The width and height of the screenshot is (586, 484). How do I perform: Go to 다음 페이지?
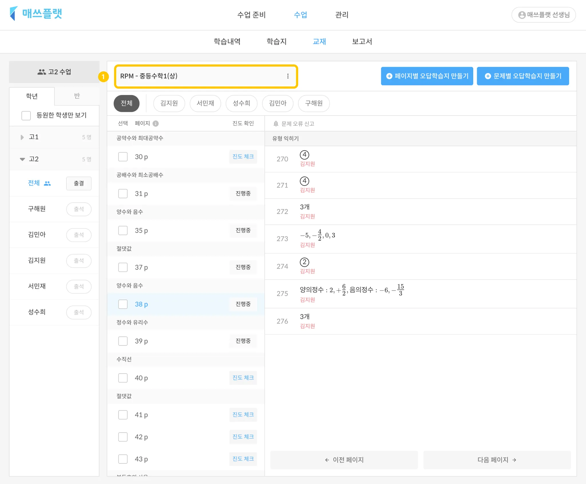click(x=497, y=460)
